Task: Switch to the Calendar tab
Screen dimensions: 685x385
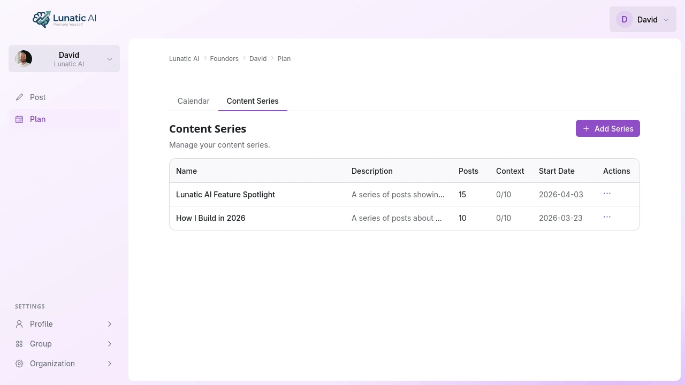Action: click(x=193, y=101)
